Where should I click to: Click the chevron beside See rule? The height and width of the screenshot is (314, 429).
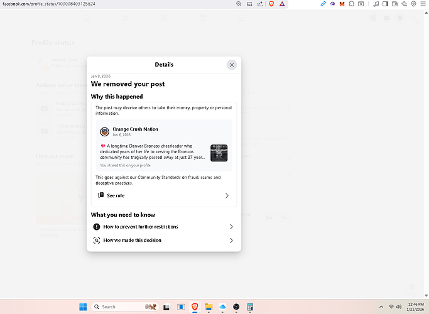pos(227,196)
